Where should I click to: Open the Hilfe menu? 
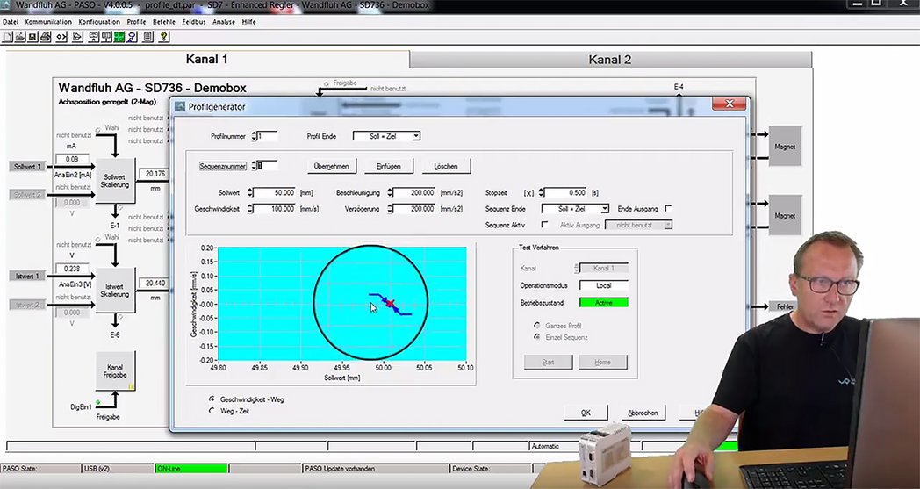tap(248, 22)
